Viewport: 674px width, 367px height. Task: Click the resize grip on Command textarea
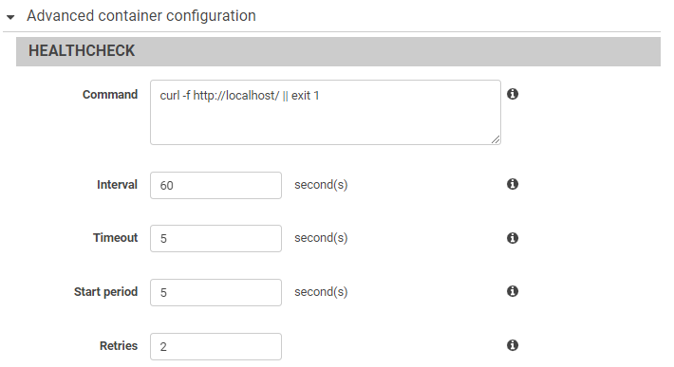pyautogui.click(x=496, y=139)
